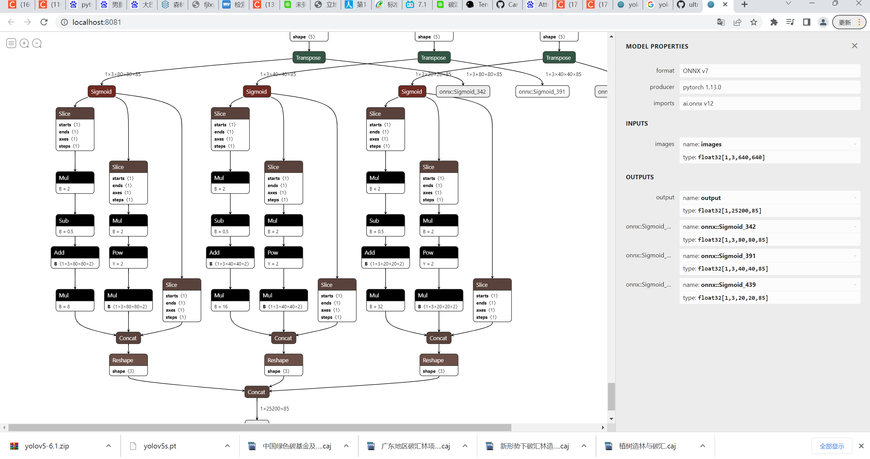Collapse the output tensor details with the minus

[x=856, y=198]
